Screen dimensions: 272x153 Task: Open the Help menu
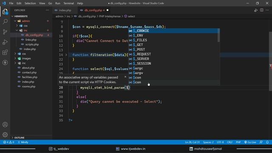80,3
